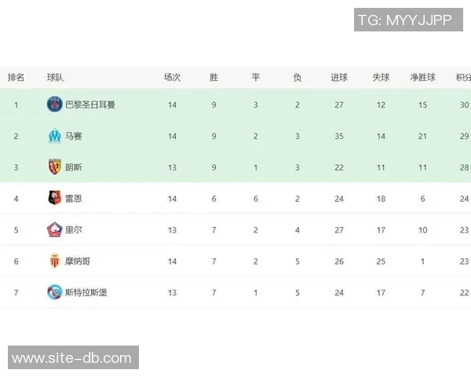Sort by the 场次 column header

click(172, 78)
